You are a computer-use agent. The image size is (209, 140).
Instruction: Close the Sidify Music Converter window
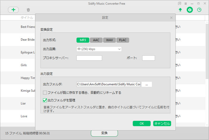pyautogui.click(x=205, y=3)
